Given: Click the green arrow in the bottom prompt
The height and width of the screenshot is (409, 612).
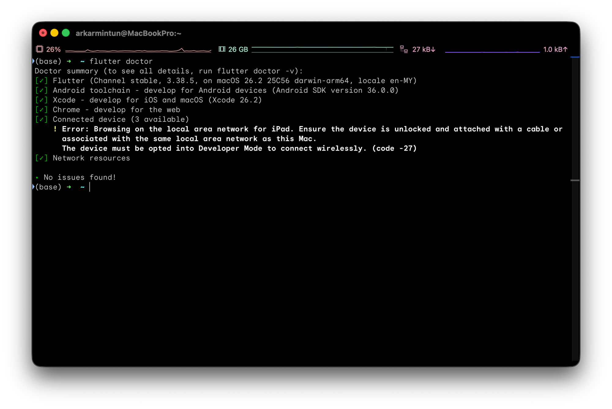Looking at the screenshot, I should pos(69,187).
